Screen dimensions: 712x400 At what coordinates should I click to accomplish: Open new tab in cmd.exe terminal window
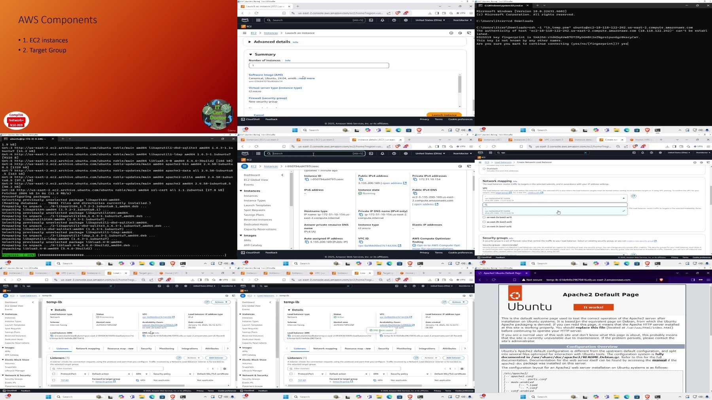(x=537, y=6)
